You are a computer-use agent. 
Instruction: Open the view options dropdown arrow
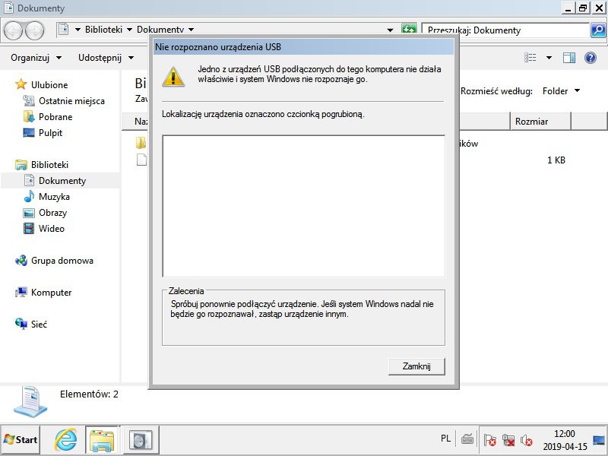(x=549, y=58)
